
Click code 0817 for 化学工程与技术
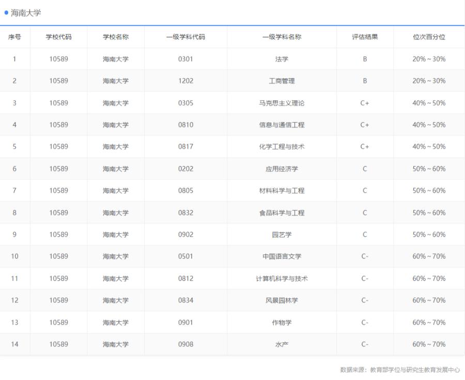pyautogui.click(x=184, y=146)
